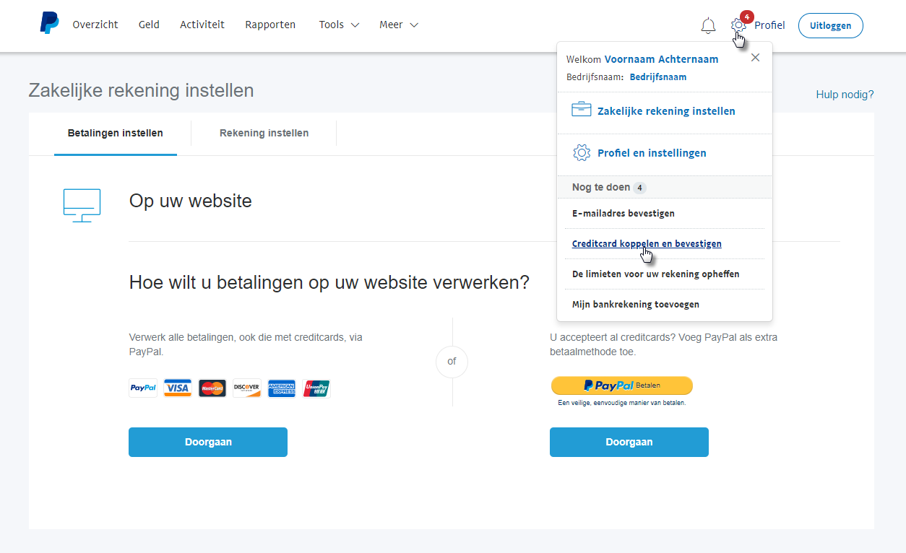The height and width of the screenshot is (553, 906).
Task: Select the MasterCard icon
Action: pos(212,388)
